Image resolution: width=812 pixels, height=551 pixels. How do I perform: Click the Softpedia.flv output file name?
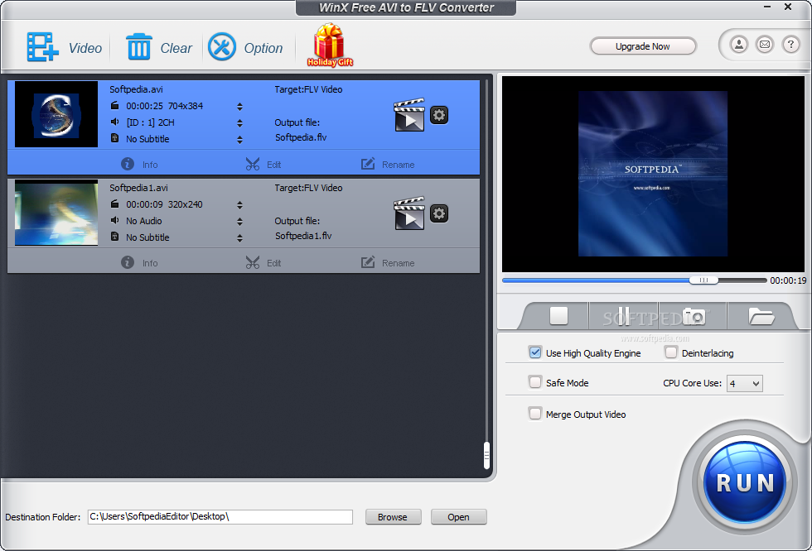(x=301, y=137)
